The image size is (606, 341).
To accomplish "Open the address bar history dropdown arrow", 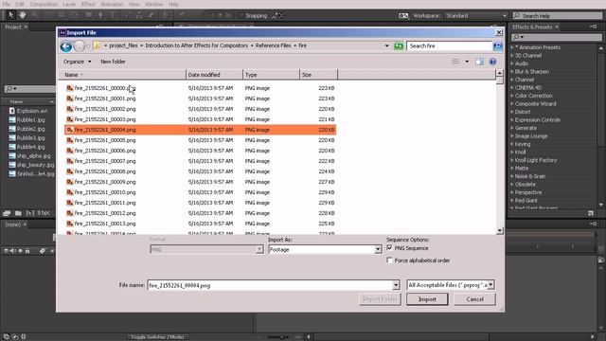I will point(387,46).
